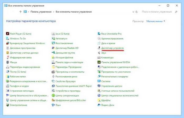Open Технология хранения Intel Rapid link
The height and width of the screenshot is (118, 184).
tap(74, 86)
